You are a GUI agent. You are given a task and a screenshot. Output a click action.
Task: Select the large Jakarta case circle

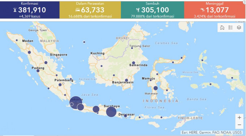pyautogui.click(x=76, y=103)
